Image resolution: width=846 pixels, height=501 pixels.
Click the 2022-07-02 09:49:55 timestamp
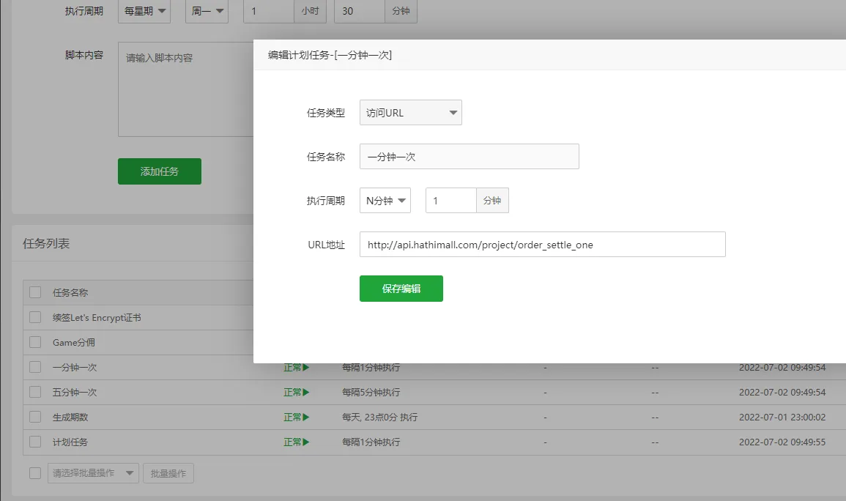click(x=782, y=442)
